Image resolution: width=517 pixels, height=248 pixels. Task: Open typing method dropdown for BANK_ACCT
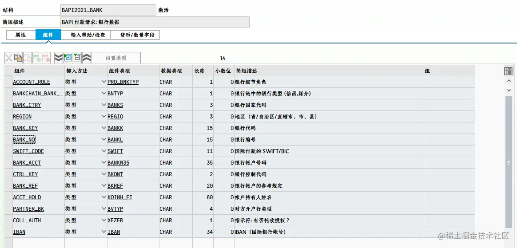pos(104,163)
